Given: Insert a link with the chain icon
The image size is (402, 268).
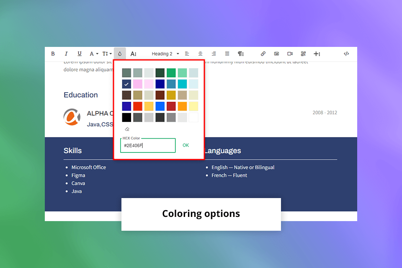Looking at the screenshot, I should [263, 54].
